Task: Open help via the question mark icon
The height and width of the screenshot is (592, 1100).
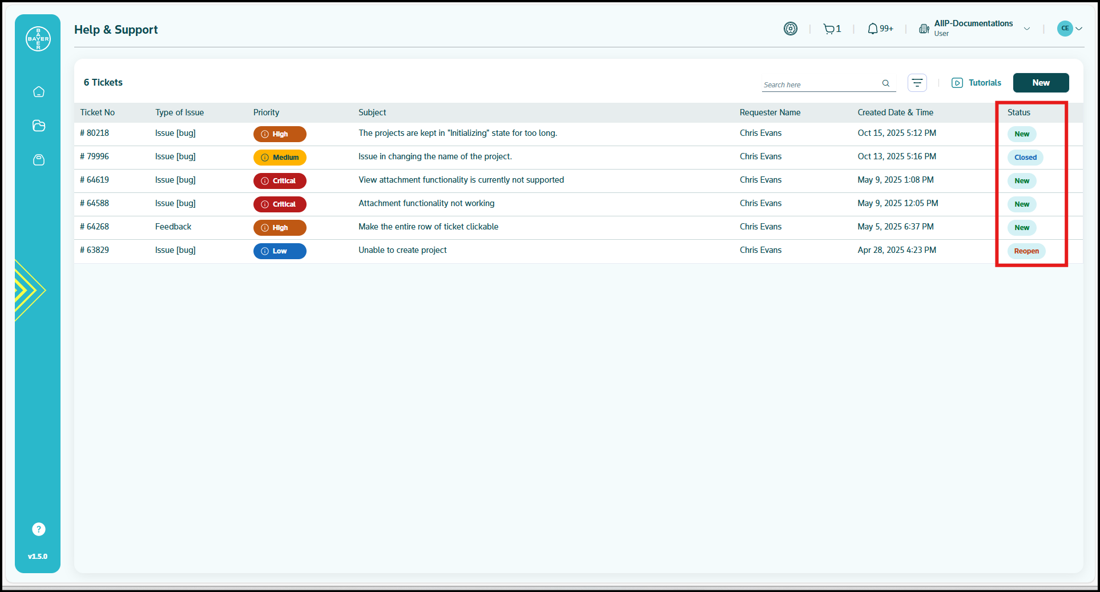Action: pos(38,529)
